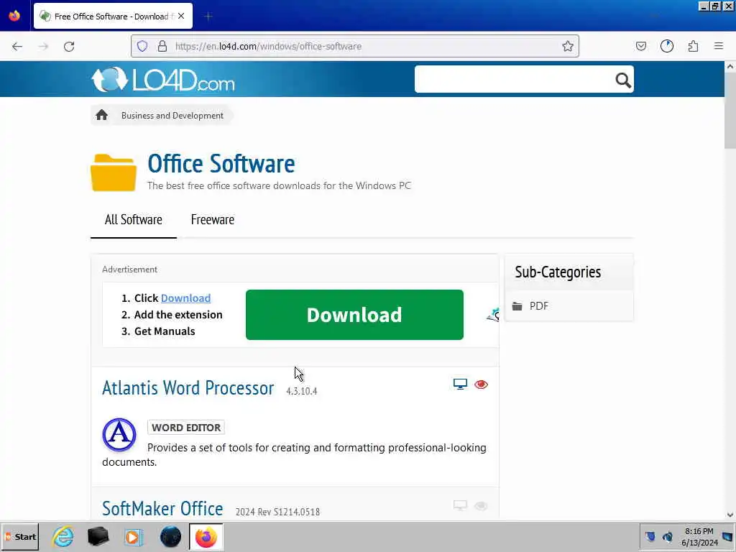This screenshot has height=552, width=736.
Task: Click the scrollbar up arrow
Action: tap(730, 67)
